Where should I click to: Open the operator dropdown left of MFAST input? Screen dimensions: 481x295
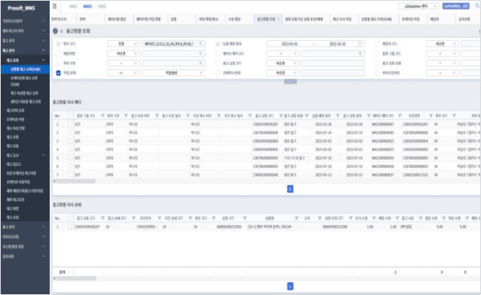click(x=123, y=44)
